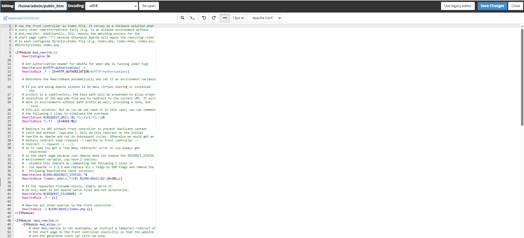This screenshot has width=524, height=238.
Task: Collapse the code fold at line 28
Action: (x=13, y=140)
